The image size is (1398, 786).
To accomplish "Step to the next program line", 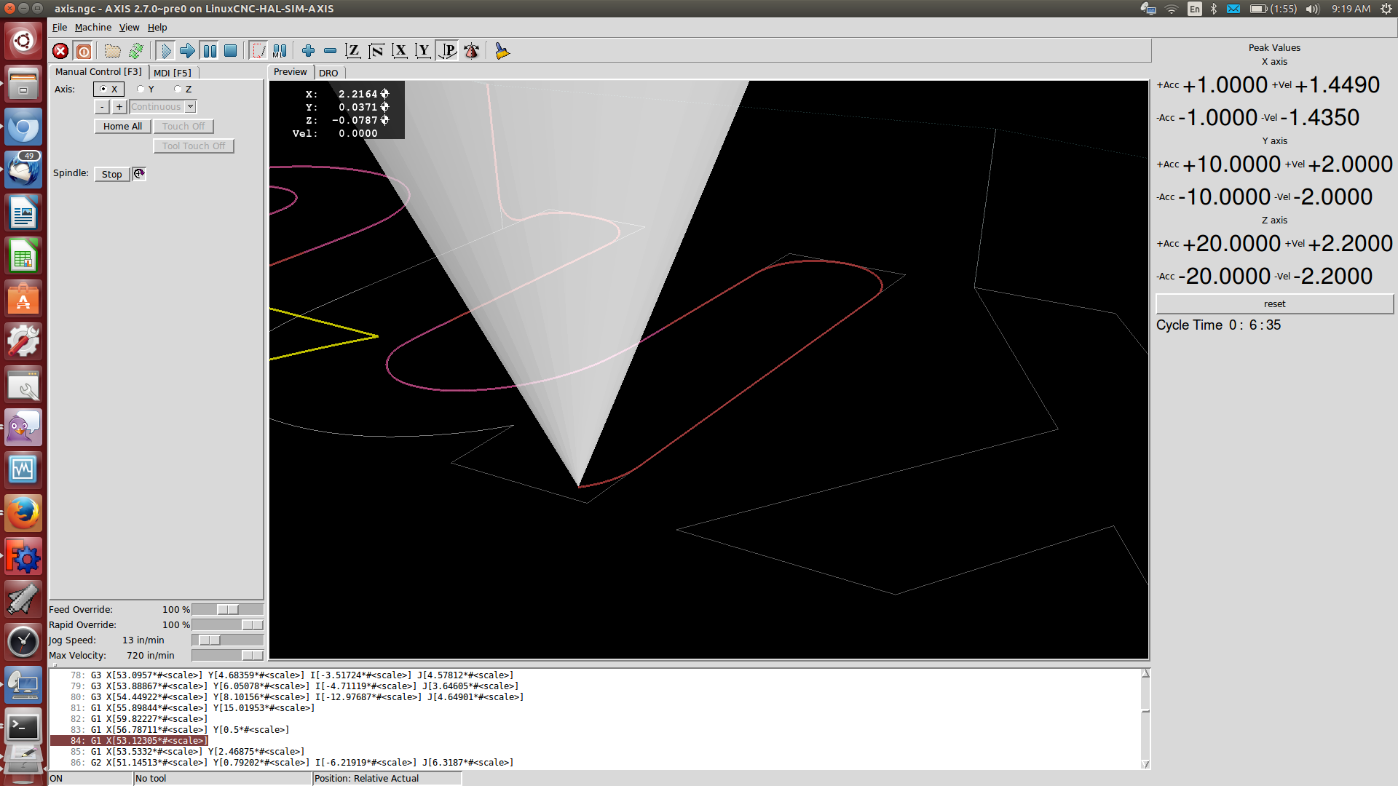I will point(187,51).
